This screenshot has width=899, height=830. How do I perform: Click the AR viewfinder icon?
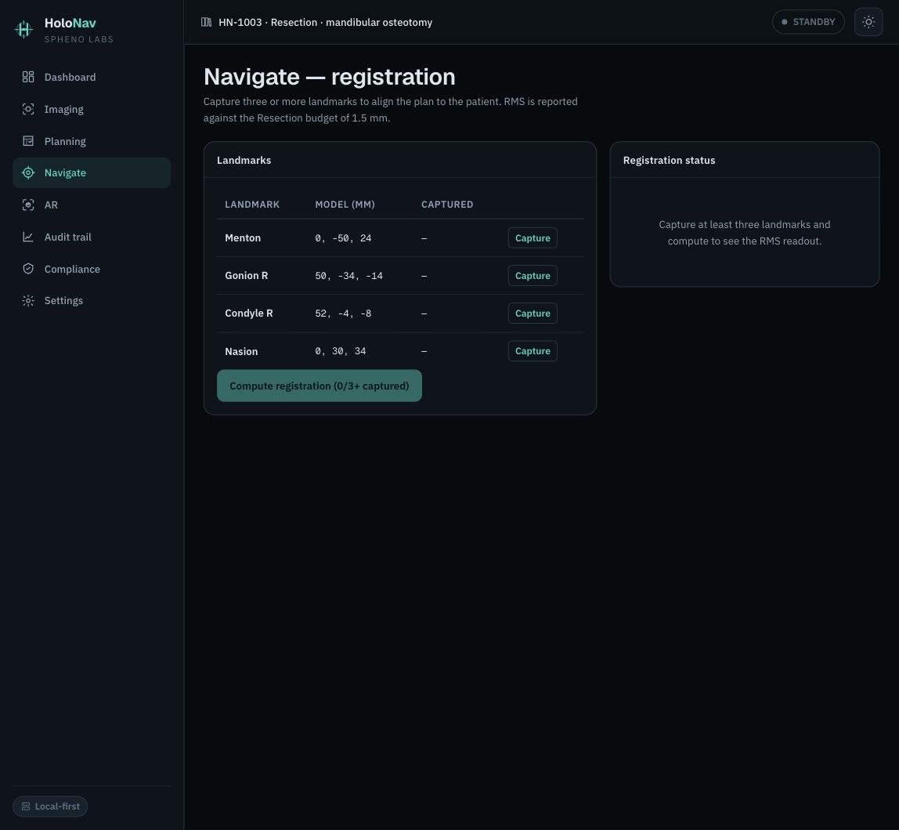click(x=28, y=205)
